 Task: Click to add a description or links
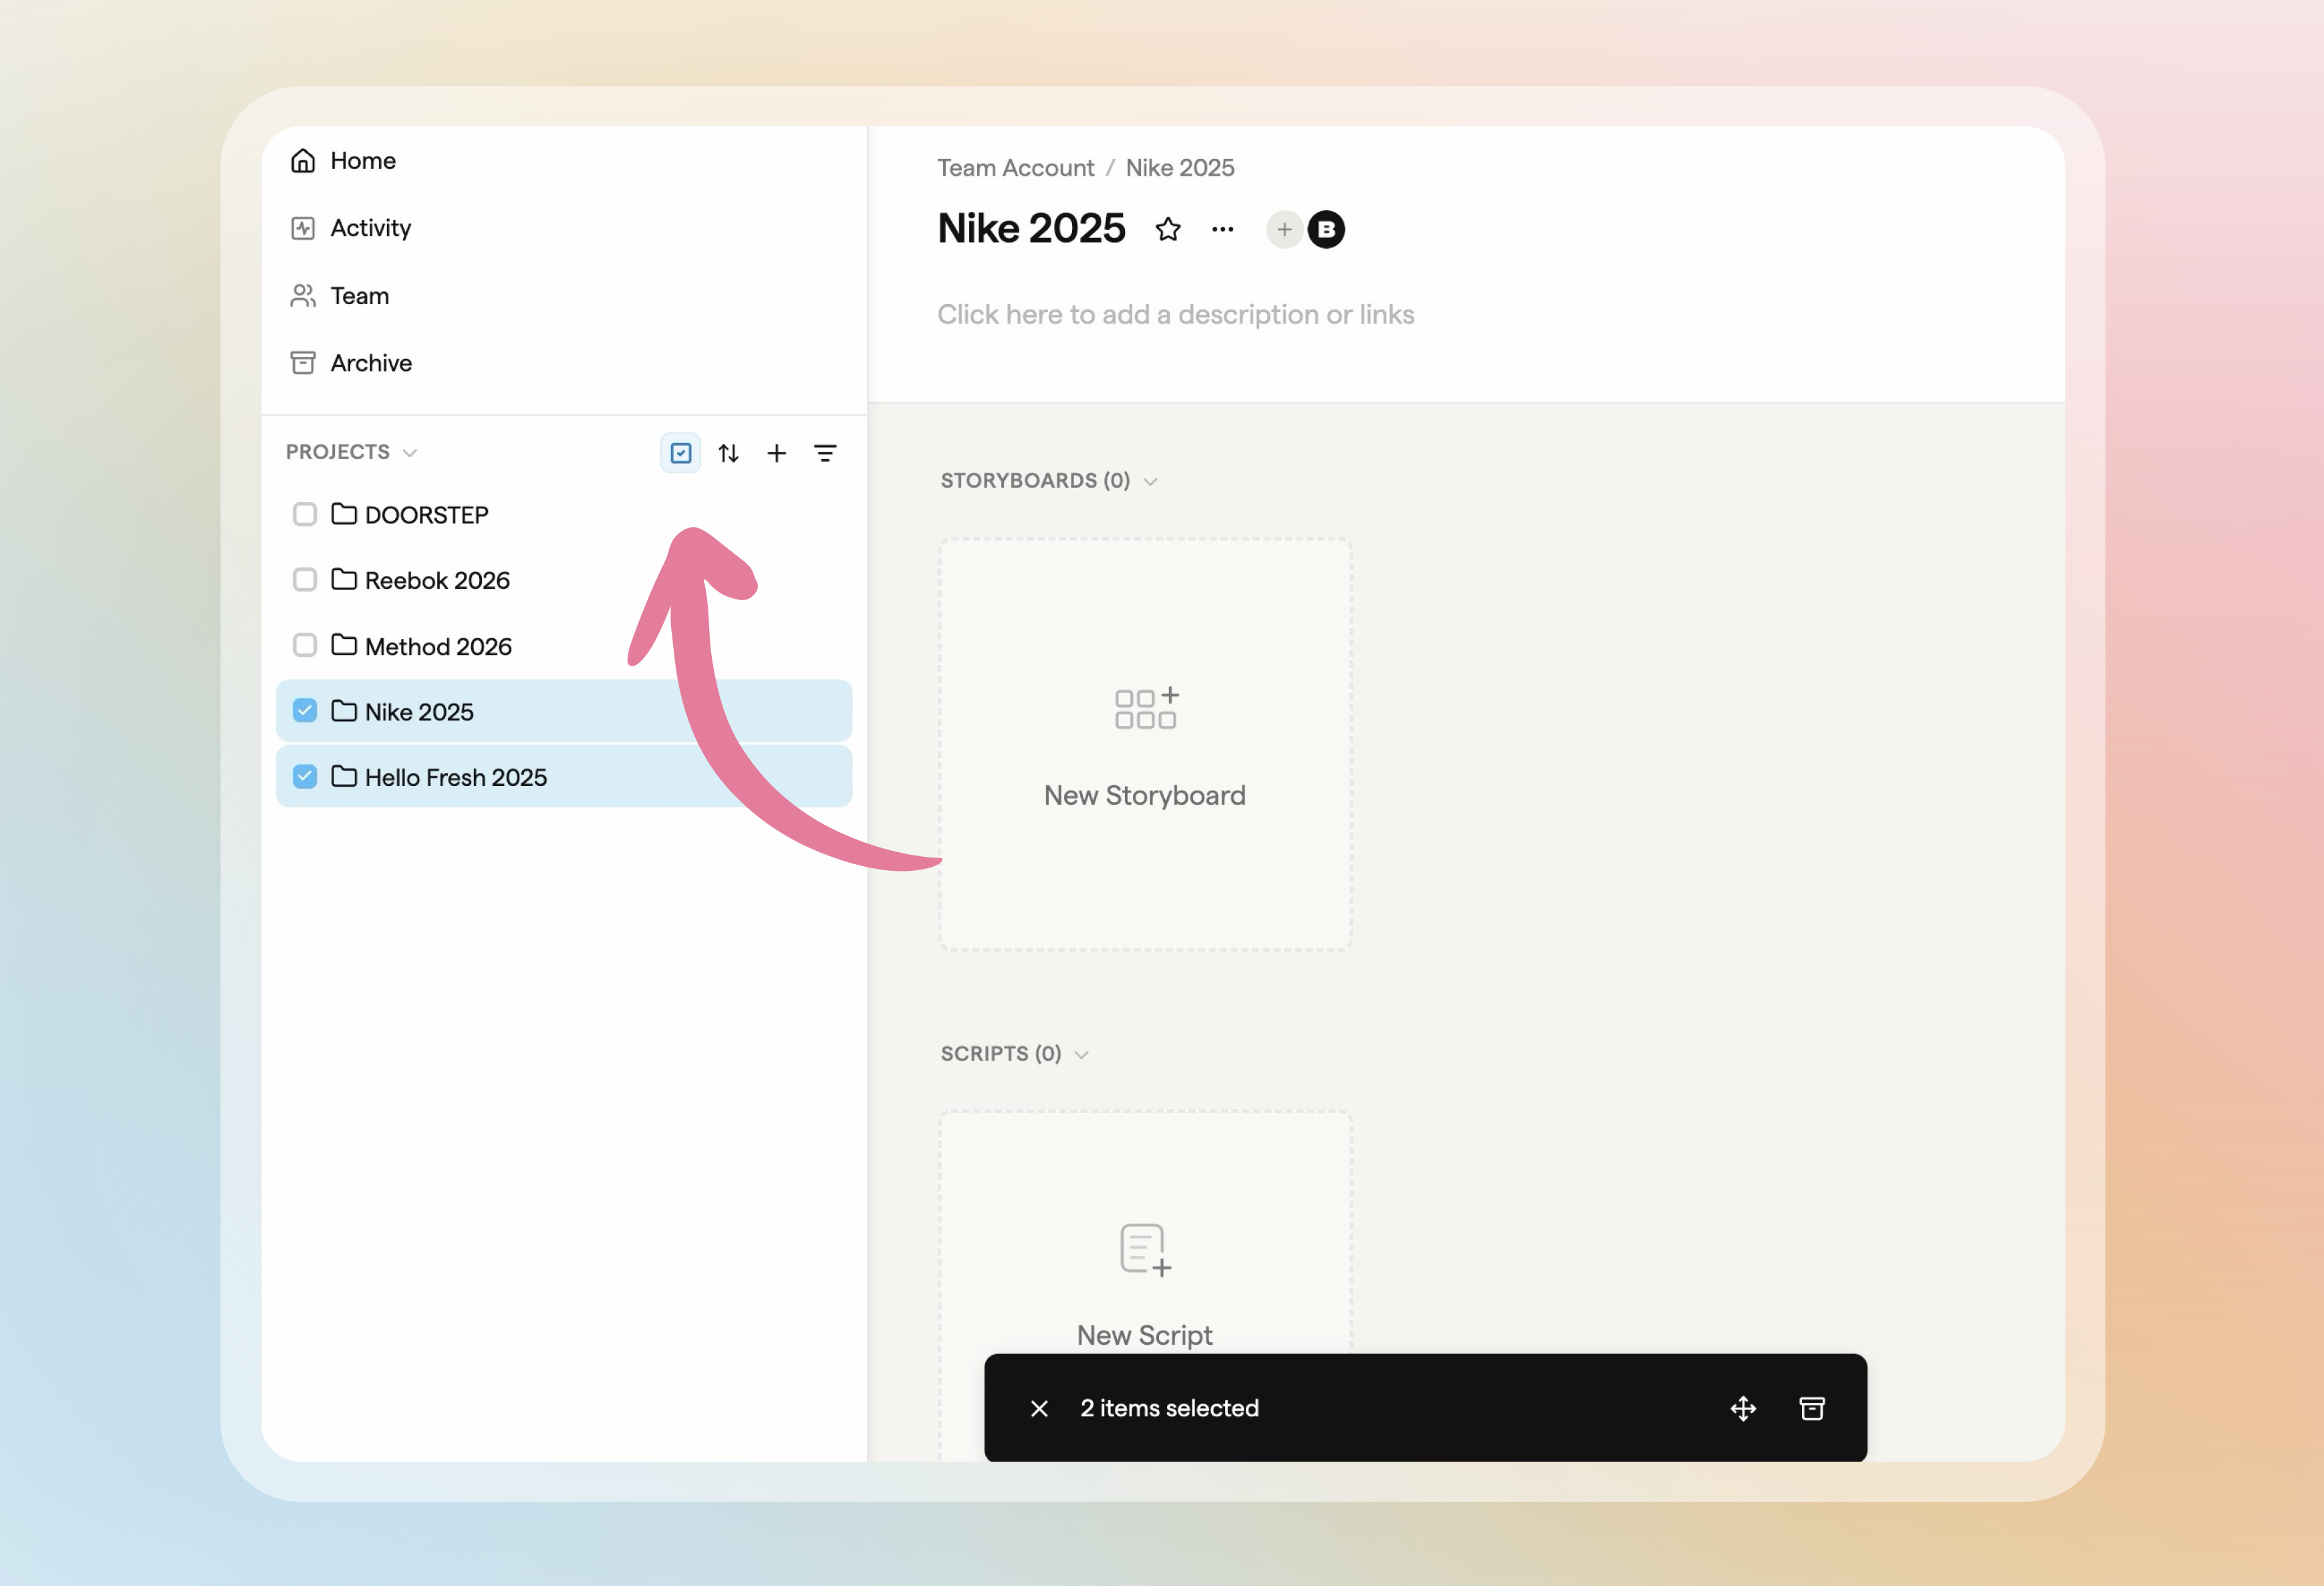tap(1175, 315)
